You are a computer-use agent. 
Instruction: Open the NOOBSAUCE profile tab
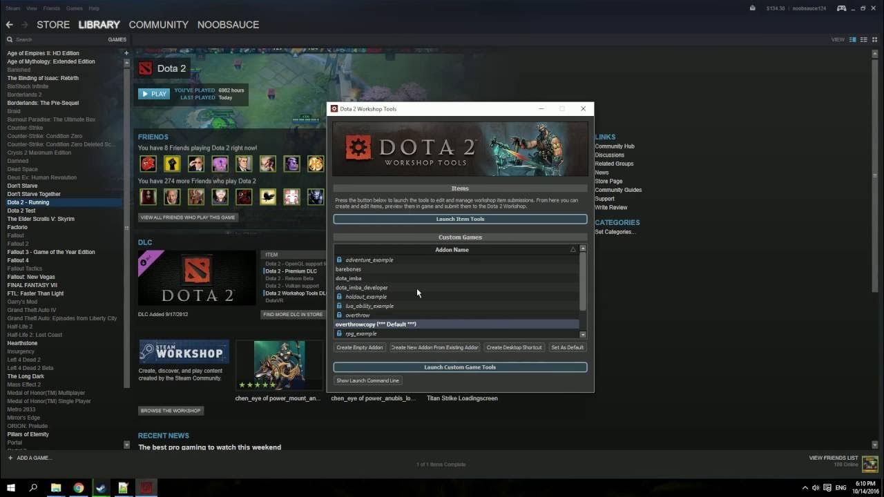click(228, 25)
